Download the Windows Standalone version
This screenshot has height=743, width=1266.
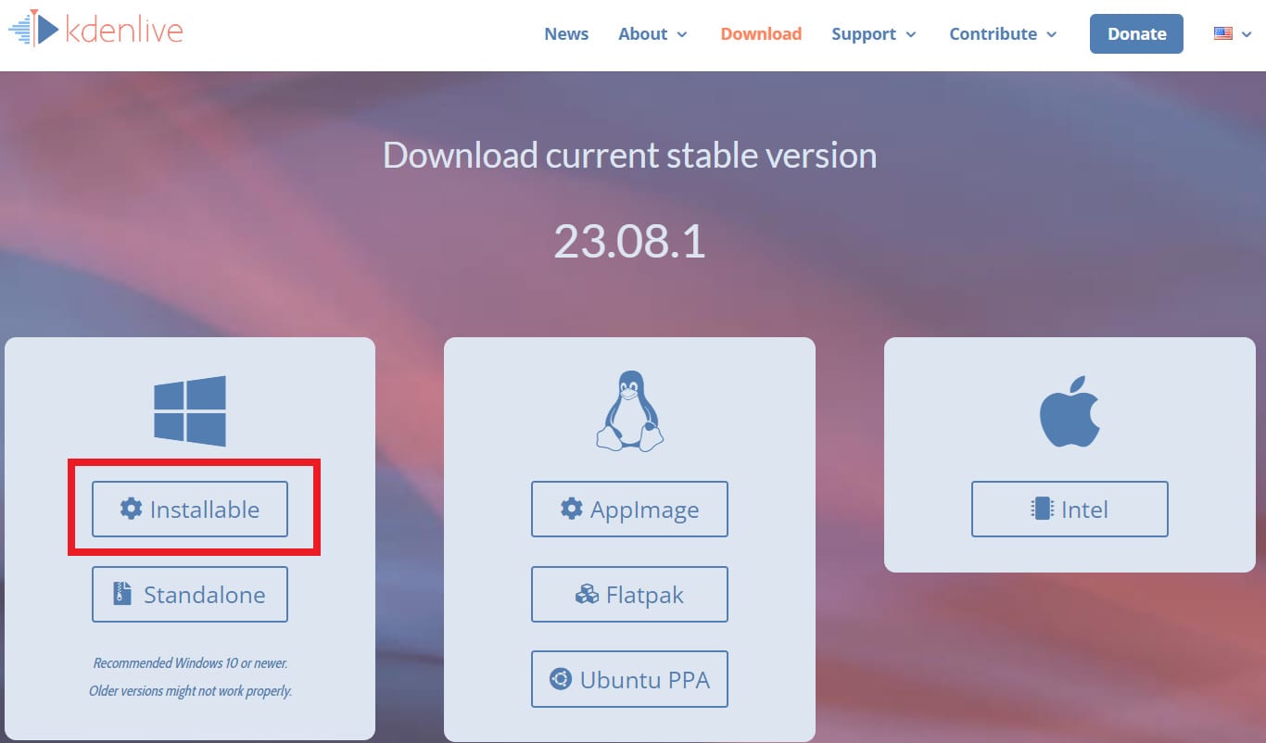point(190,594)
